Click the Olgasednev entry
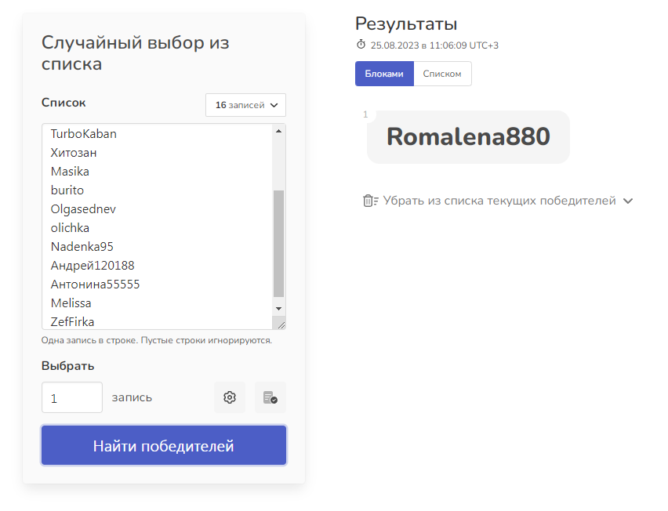Image resolution: width=668 pixels, height=511 pixels. click(83, 209)
